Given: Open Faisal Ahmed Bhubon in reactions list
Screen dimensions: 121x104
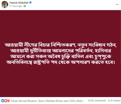Looking at the screenshot, I should coord(24,101).
